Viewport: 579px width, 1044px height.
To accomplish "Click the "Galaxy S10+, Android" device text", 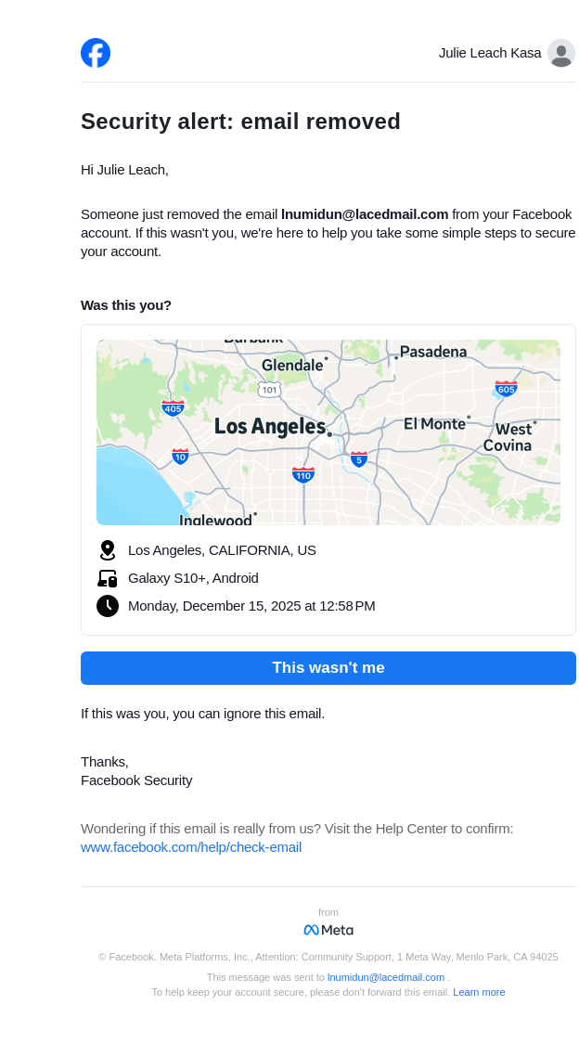I will point(193,578).
